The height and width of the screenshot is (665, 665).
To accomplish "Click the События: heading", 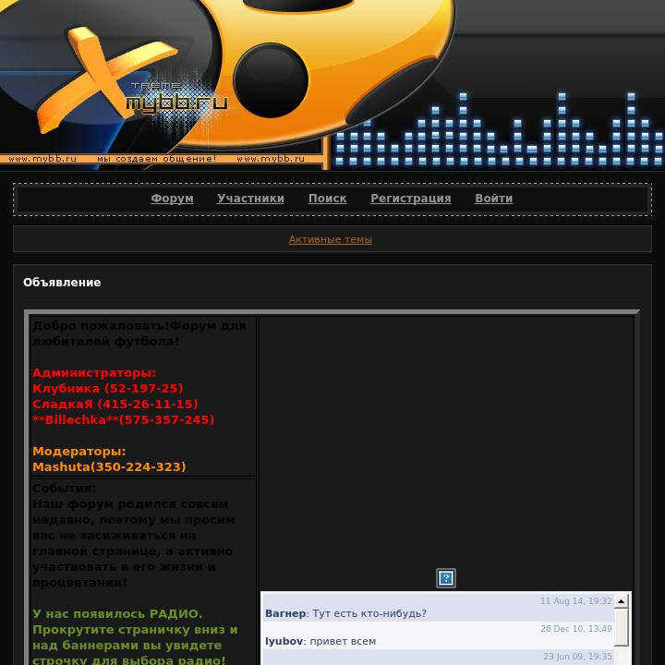I will coord(64,489).
